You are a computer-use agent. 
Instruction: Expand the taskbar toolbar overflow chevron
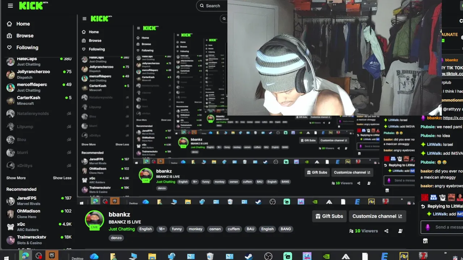tap(446, 253)
